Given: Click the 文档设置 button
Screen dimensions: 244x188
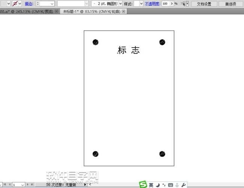Looking at the screenshot, I should point(204,4).
